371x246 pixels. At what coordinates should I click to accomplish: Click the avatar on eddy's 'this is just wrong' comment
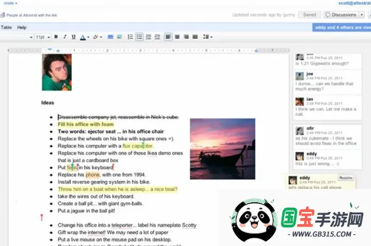[300, 156]
